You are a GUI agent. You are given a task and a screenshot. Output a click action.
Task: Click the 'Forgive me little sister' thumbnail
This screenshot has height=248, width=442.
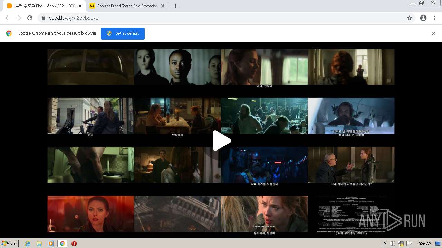[x=265, y=214]
